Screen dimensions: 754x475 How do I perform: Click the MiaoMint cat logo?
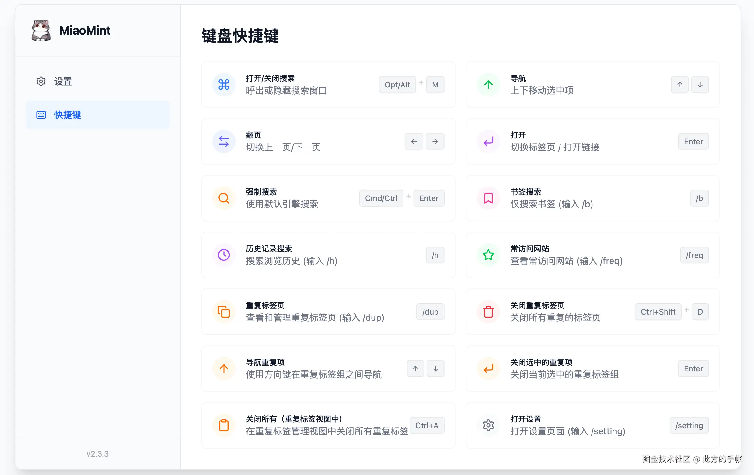[41, 30]
